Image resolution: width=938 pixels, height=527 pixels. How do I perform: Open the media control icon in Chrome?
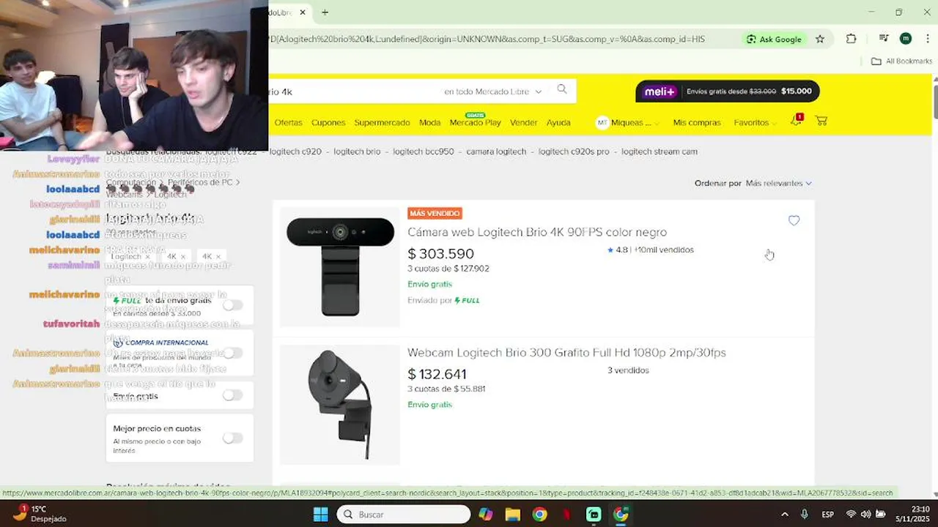coord(884,39)
